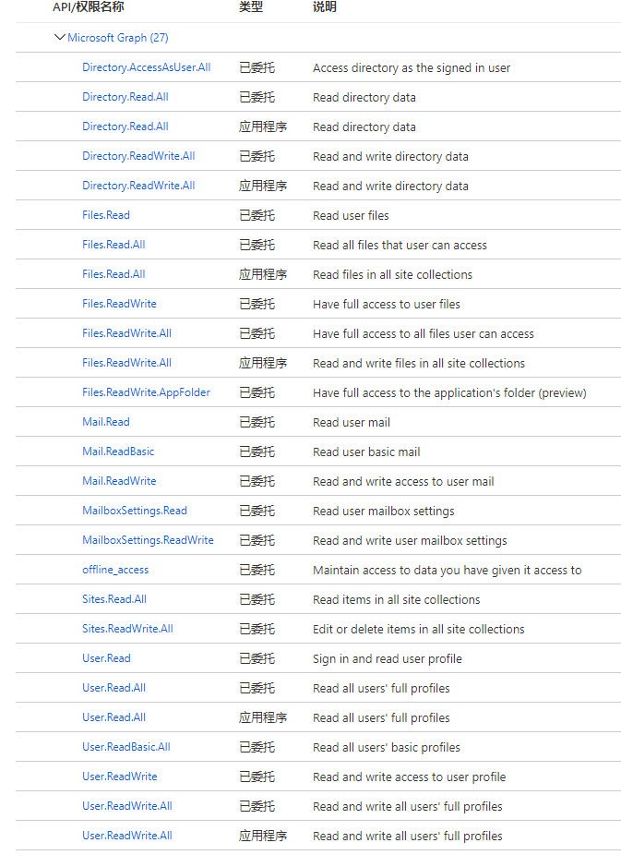Open the application Directory.ReadWrite.All permission
This screenshot has width=621, height=867.
tap(138, 186)
